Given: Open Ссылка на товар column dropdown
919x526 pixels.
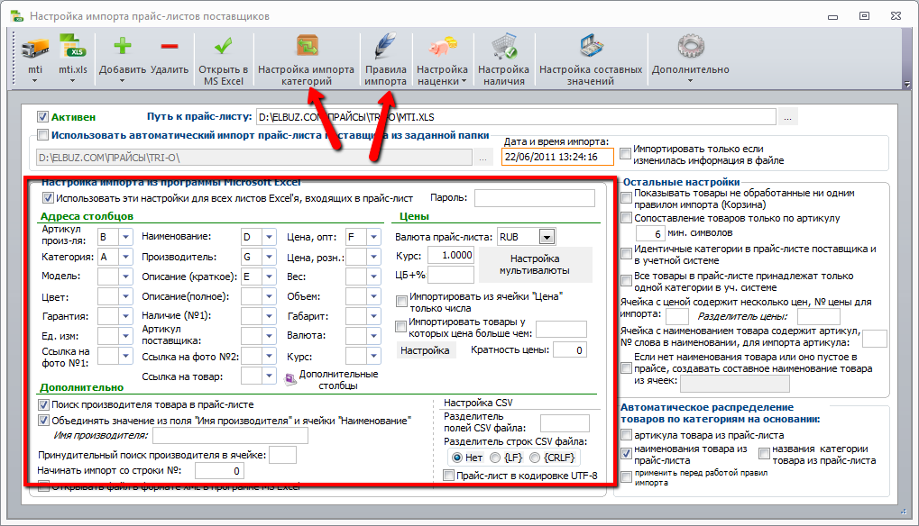Looking at the screenshot, I should click(269, 376).
